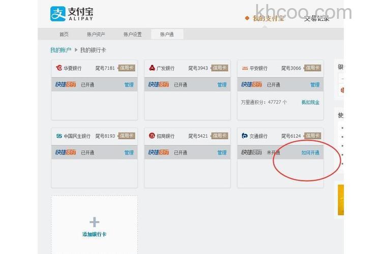Click the 平安银行 bank logo icon
This screenshot has width=382, height=254.
[x=245, y=69]
